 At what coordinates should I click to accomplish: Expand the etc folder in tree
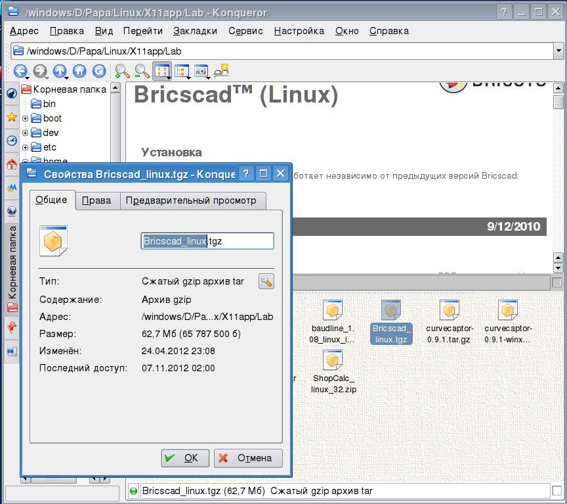point(25,147)
